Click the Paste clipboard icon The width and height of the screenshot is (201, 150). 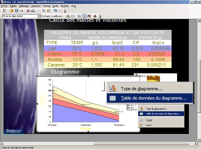(x=49, y=11)
